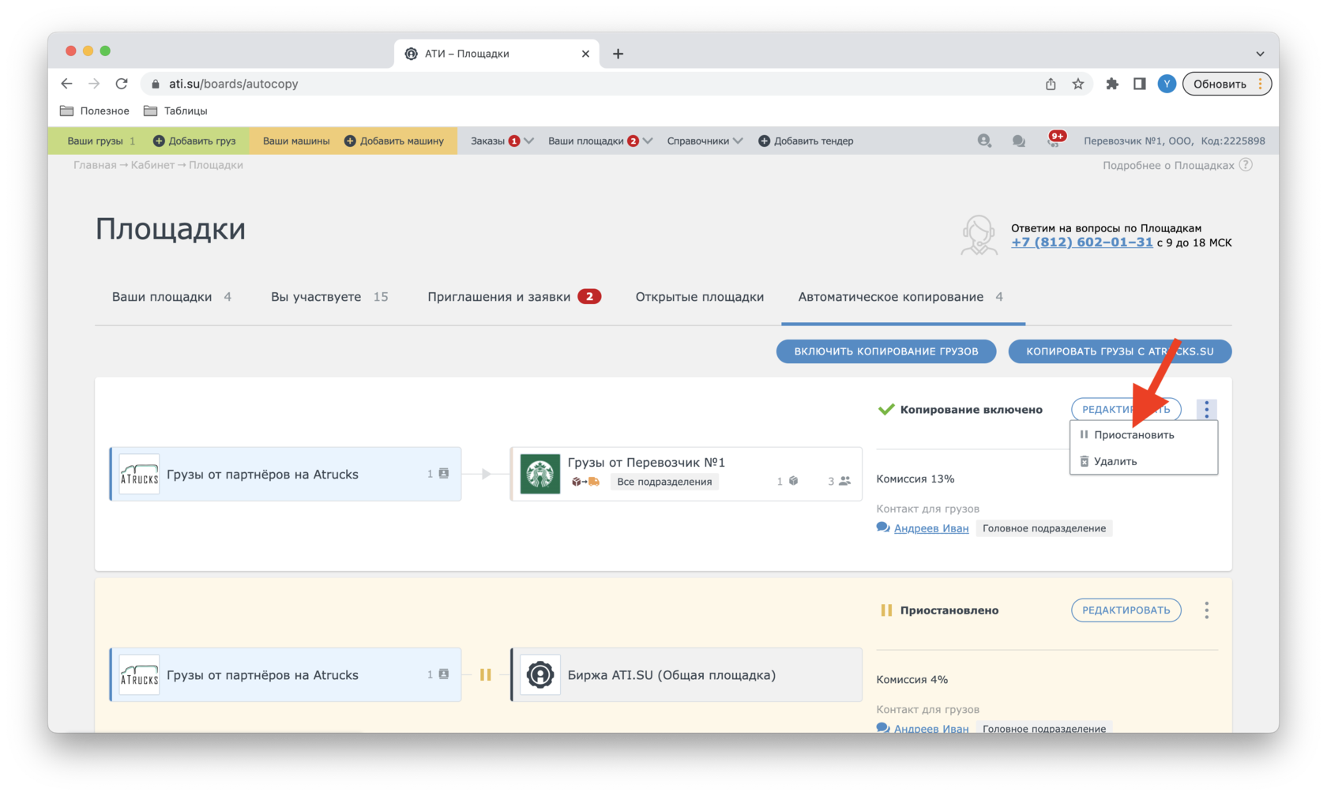The height and width of the screenshot is (796, 1327).
Task: Expand the Справочники dropdown
Action: (705, 141)
